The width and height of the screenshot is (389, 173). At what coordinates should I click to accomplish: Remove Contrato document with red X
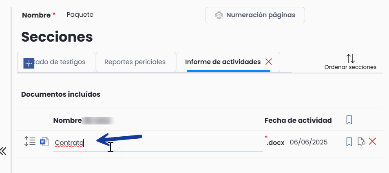(x=372, y=142)
